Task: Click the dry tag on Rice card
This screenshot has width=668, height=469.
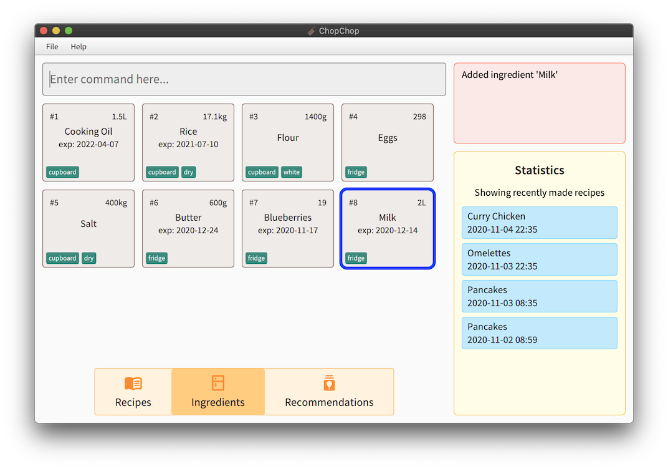Action: click(189, 172)
